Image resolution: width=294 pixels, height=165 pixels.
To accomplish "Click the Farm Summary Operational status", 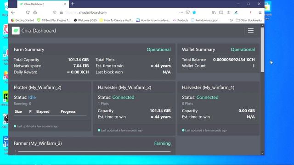I will [158, 49].
